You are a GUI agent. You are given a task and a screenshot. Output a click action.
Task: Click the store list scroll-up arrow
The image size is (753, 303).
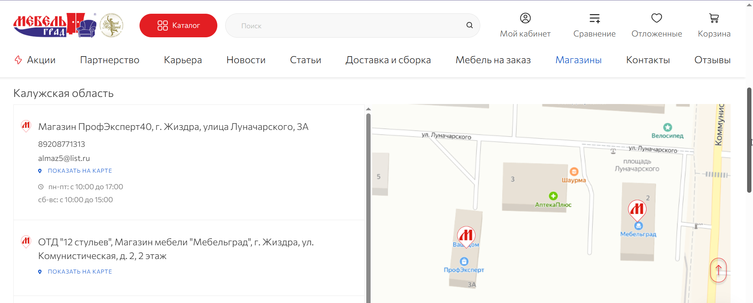pos(368,109)
